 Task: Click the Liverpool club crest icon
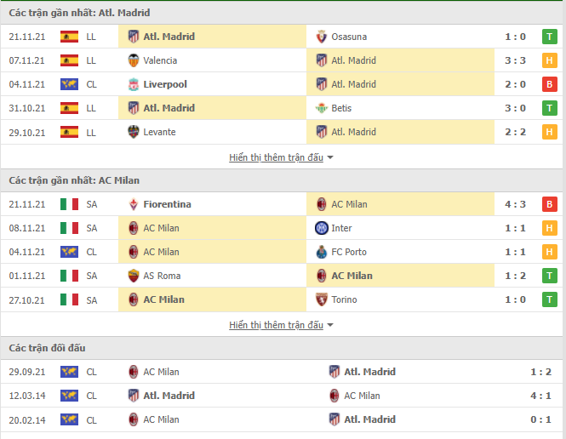133,84
